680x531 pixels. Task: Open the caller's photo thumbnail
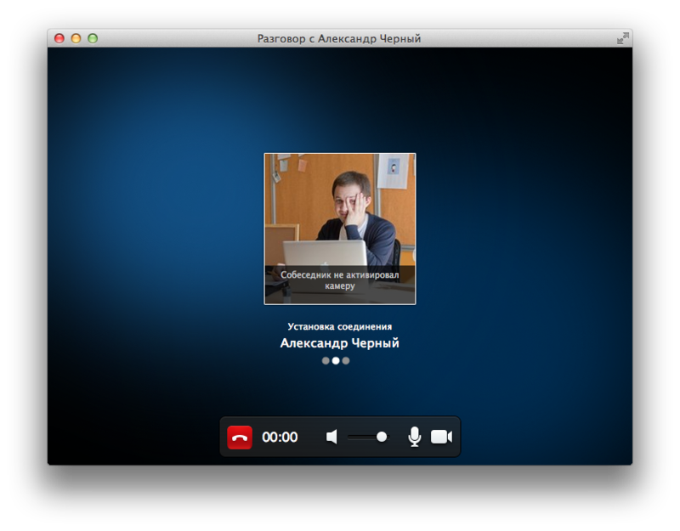point(340,212)
